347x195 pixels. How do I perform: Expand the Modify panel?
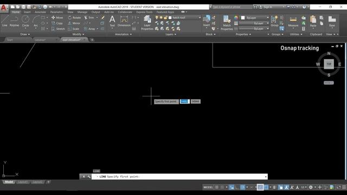pos(78,34)
